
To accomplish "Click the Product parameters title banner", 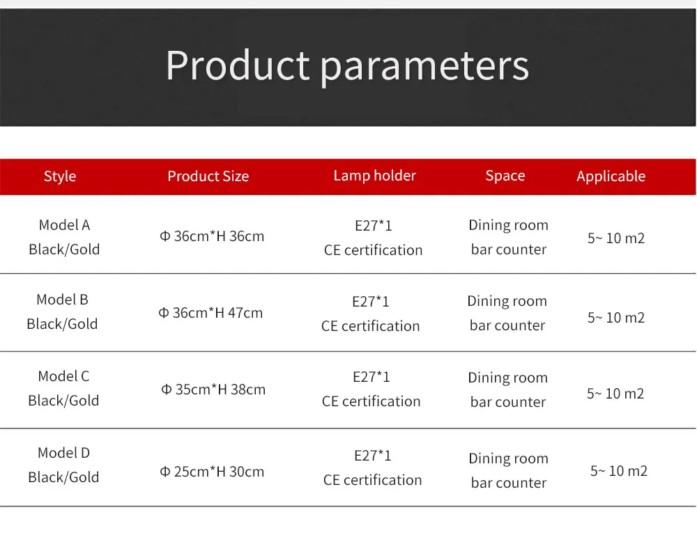I will (348, 67).
